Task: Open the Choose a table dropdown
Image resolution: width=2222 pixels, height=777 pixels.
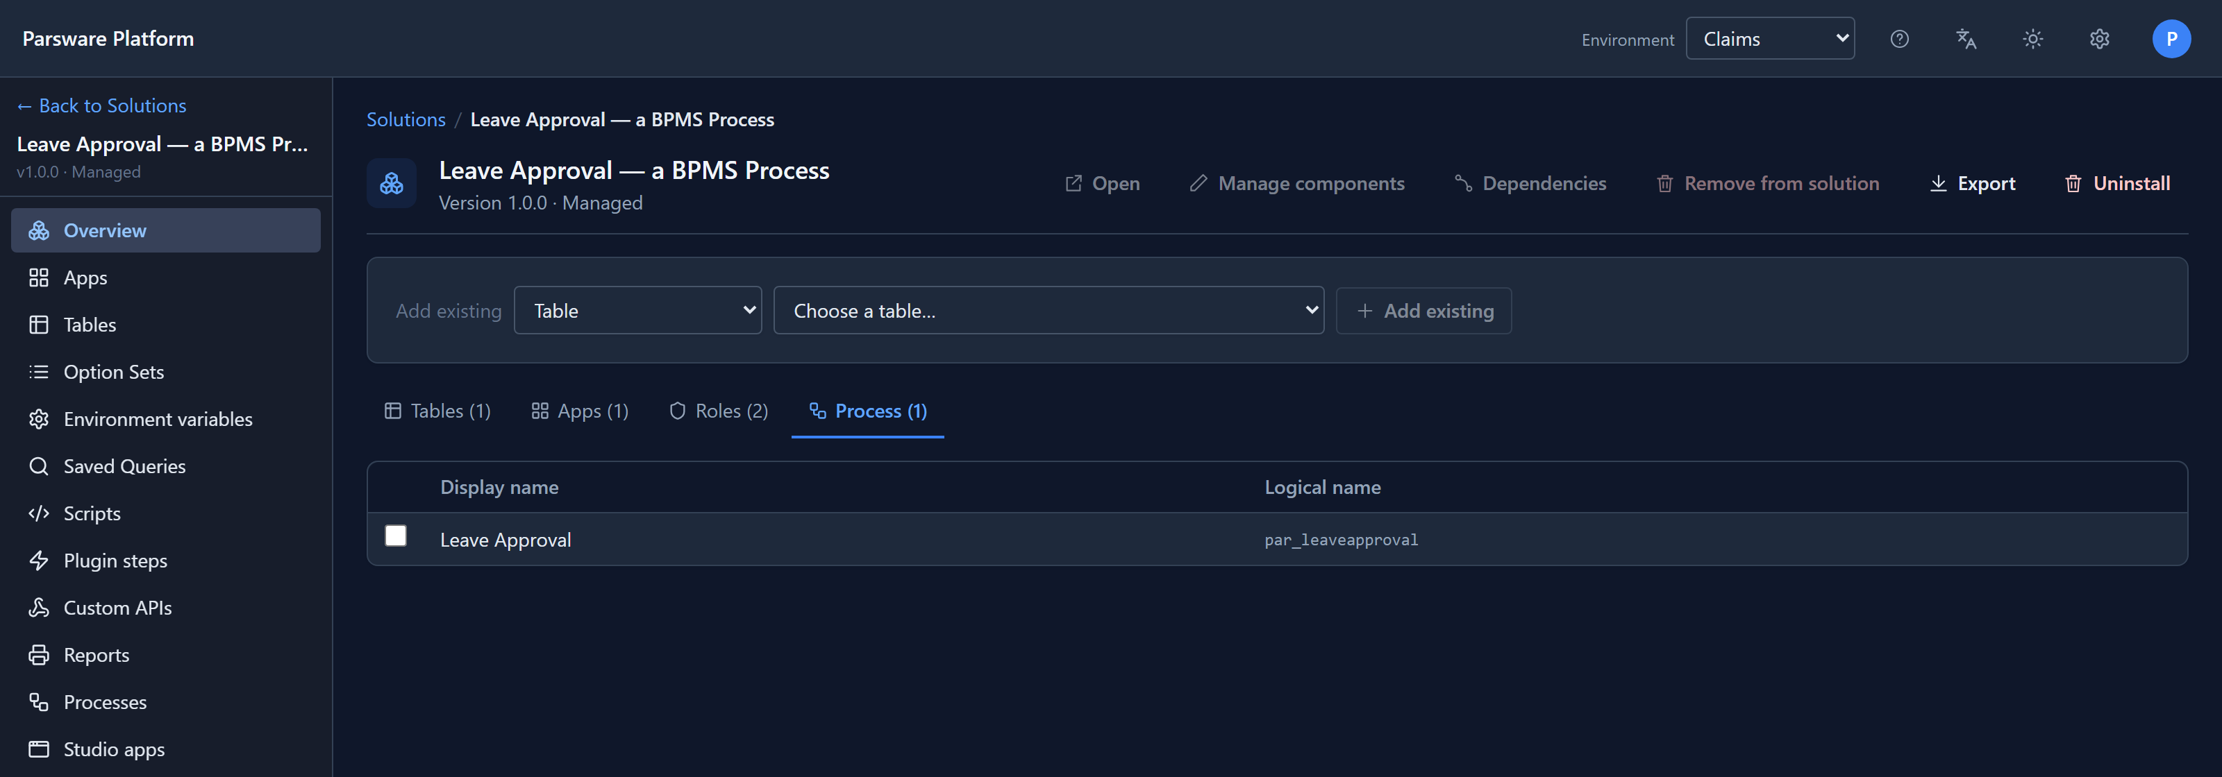Action: (1048, 310)
